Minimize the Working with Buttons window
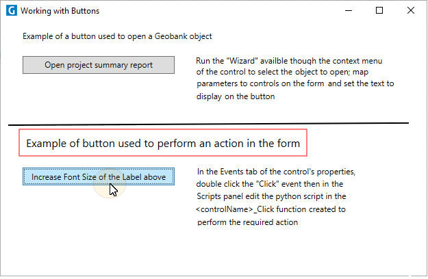The image size is (428, 279). (x=349, y=11)
